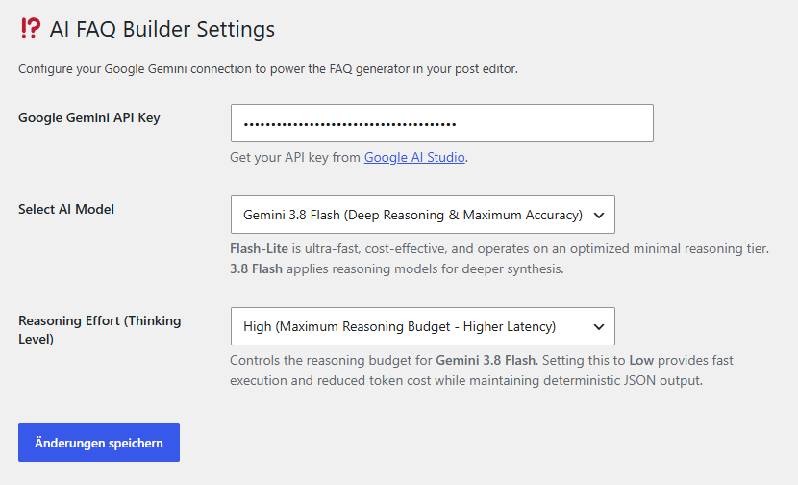Click the 'Reasoning Effort (Thinking Level)' label

pos(100,330)
